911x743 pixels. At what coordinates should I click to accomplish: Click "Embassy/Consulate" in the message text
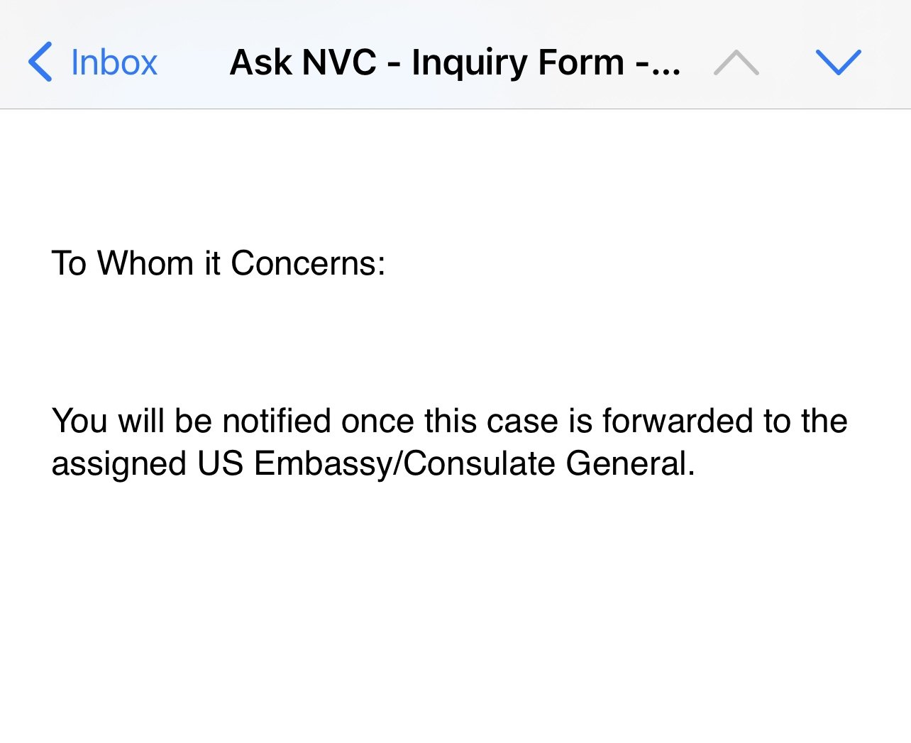pos(404,464)
